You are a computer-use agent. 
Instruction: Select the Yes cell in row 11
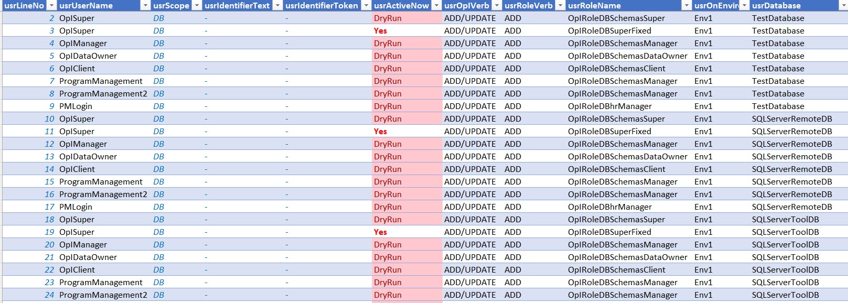click(x=407, y=131)
